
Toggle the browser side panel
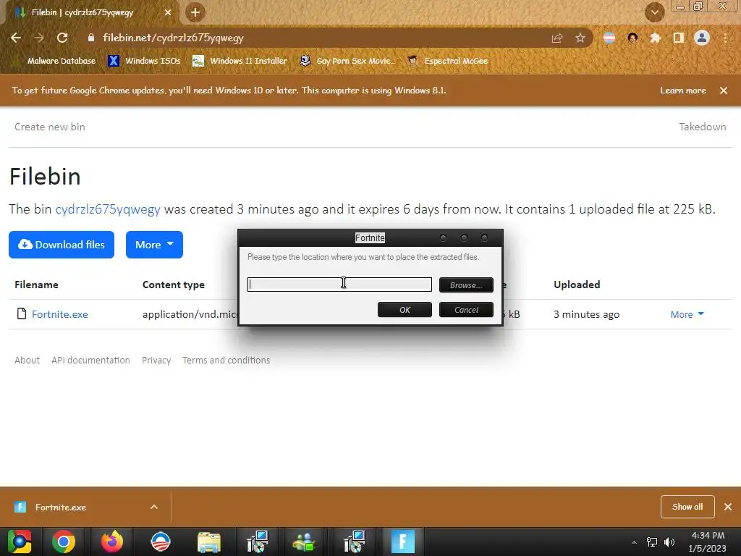679,38
